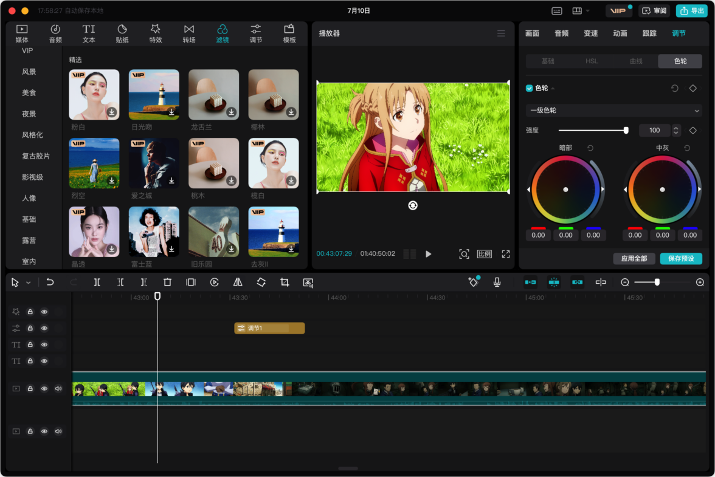Select the 风景 filter category
This screenshot has width=715, height=477.
point(29,72)
